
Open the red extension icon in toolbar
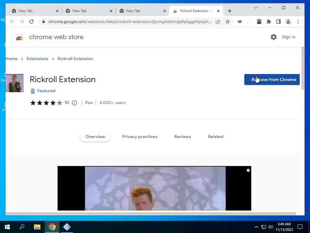240,22
